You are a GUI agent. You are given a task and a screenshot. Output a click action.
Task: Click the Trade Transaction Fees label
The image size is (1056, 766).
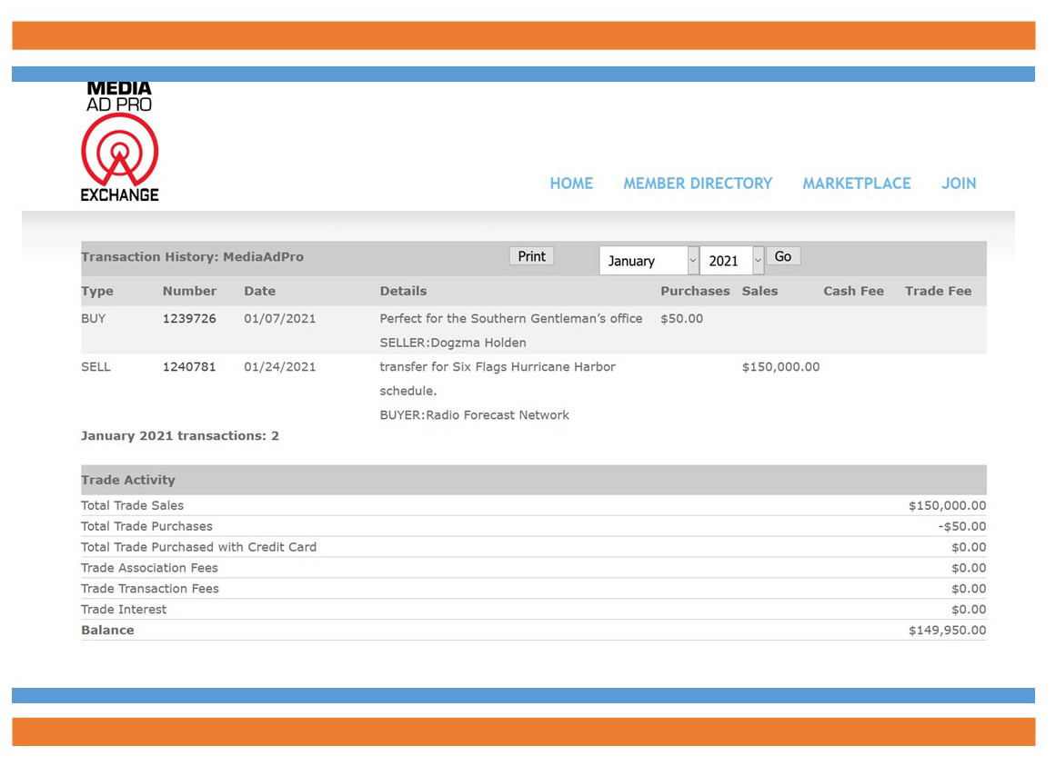149,589
